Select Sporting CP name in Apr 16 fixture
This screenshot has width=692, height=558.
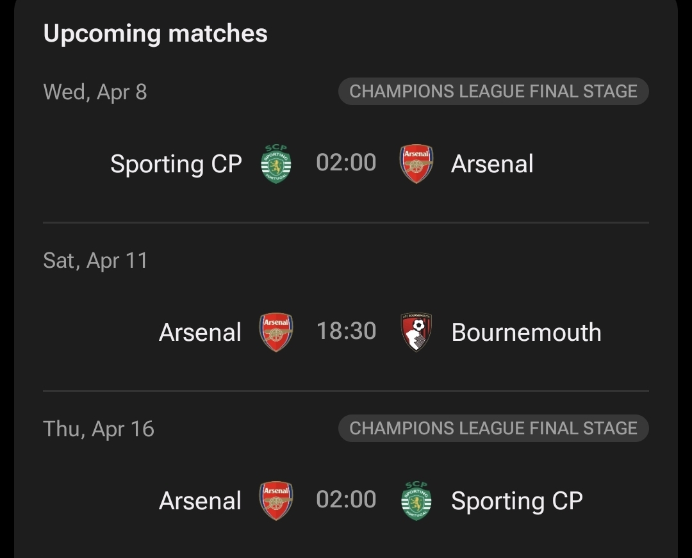pos(516,501)
